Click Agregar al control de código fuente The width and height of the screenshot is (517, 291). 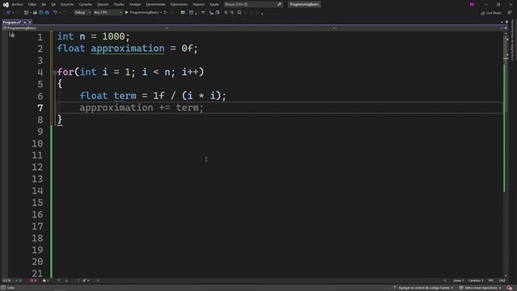coord(423,288)
